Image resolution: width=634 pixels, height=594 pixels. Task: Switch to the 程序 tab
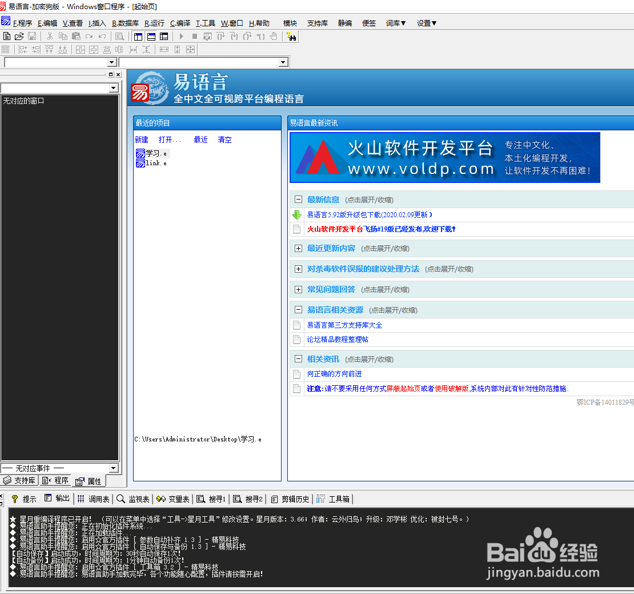pyautogui.click(x=55, y=480)
